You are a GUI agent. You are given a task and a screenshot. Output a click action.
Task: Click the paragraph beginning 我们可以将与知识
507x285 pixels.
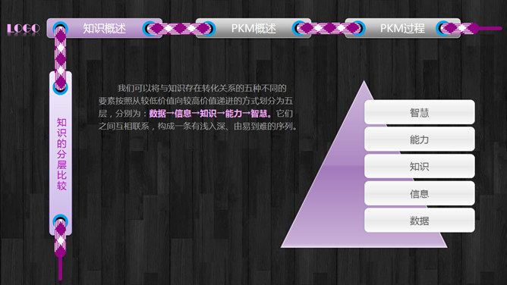click(197, 107)
